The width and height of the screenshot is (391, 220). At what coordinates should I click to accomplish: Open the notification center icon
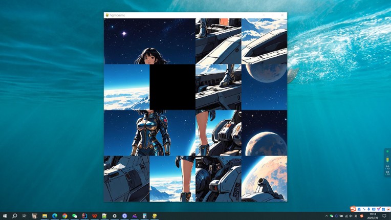pos(384,216)
